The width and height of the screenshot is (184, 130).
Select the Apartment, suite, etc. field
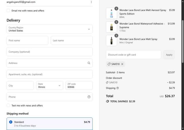click(49, 74)
